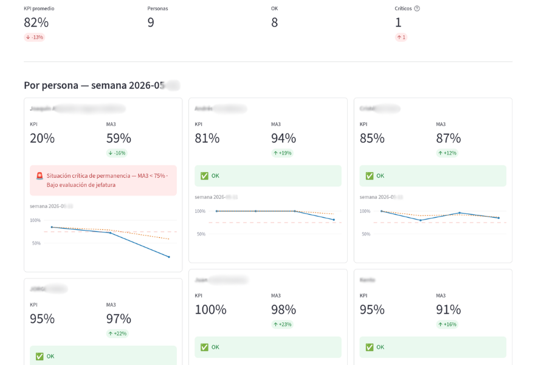Click the 'Personas' metric label
Screen dimensions: 547x365
pyautogui.click(x=157, y=9)
